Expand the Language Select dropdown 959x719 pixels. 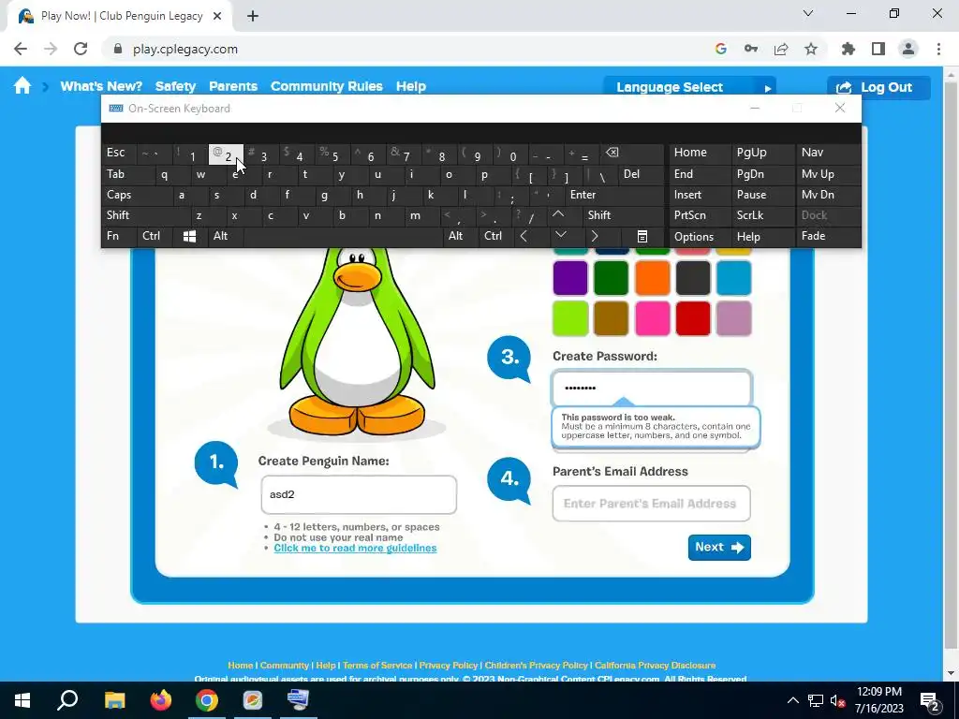click(x=689, y=87)
